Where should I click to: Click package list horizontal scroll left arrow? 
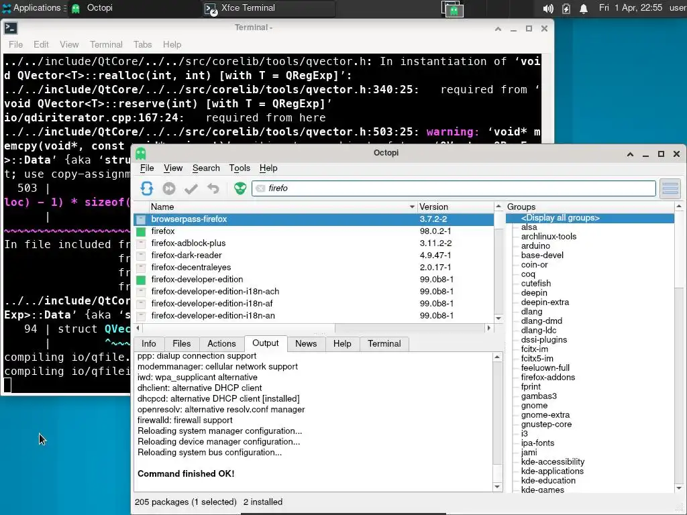(x=138, y=328)
